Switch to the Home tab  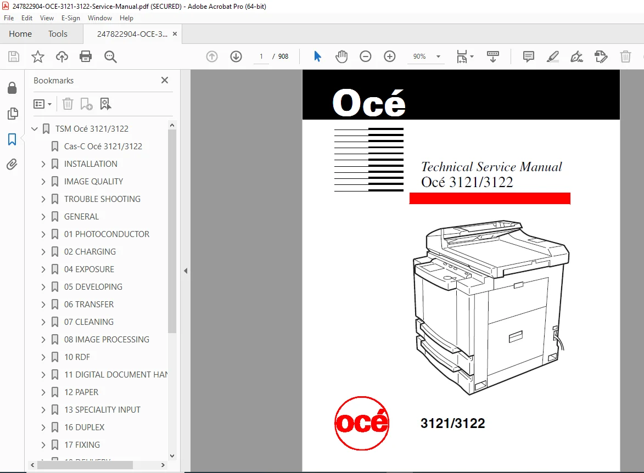coord(20,33)
